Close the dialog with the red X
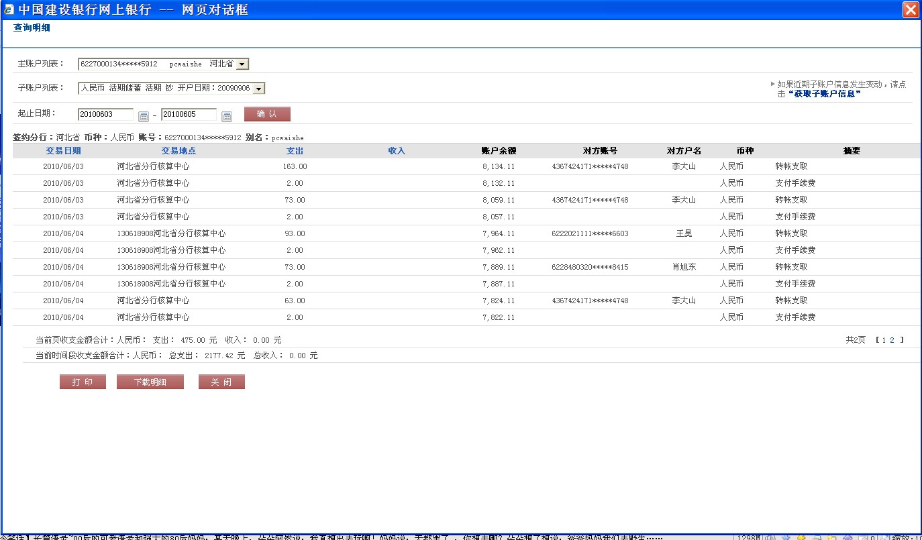The width and height of the screenshot is (922, 540). point(911,9)
